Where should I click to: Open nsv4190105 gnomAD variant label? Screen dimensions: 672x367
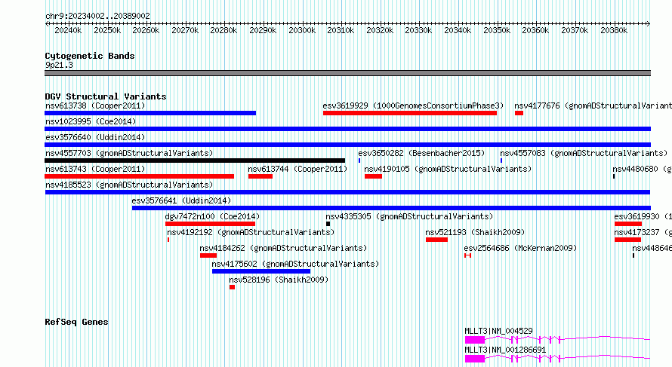(448, 169)
